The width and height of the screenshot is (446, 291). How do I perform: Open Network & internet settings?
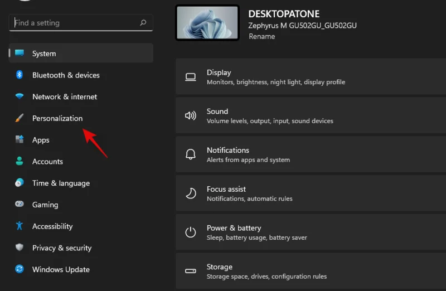[81, 96]
